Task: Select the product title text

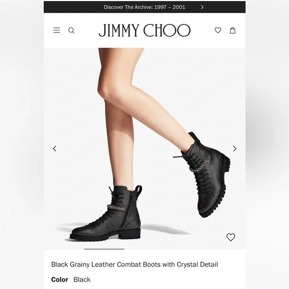Action: 135,265
